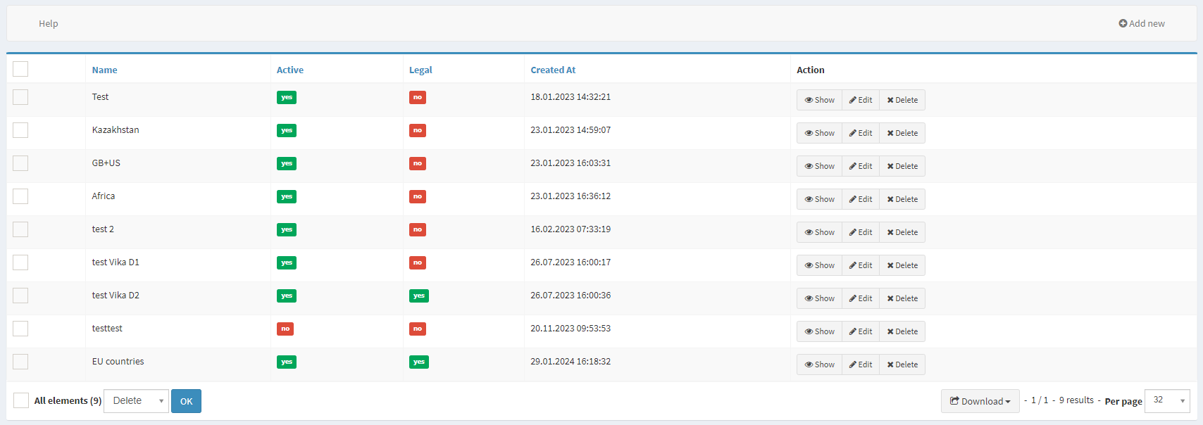Sort by the Active column header
The height and width of the screenshot is (425, 1203).
click(289, 70)
